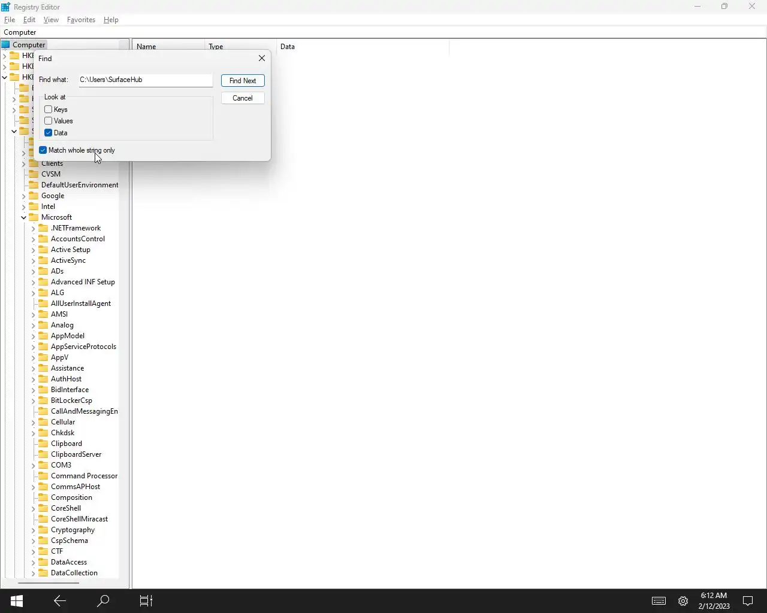Screen dimensions: 767x613
Task: Expand the Cryptography key
Action: pos(34,530)
